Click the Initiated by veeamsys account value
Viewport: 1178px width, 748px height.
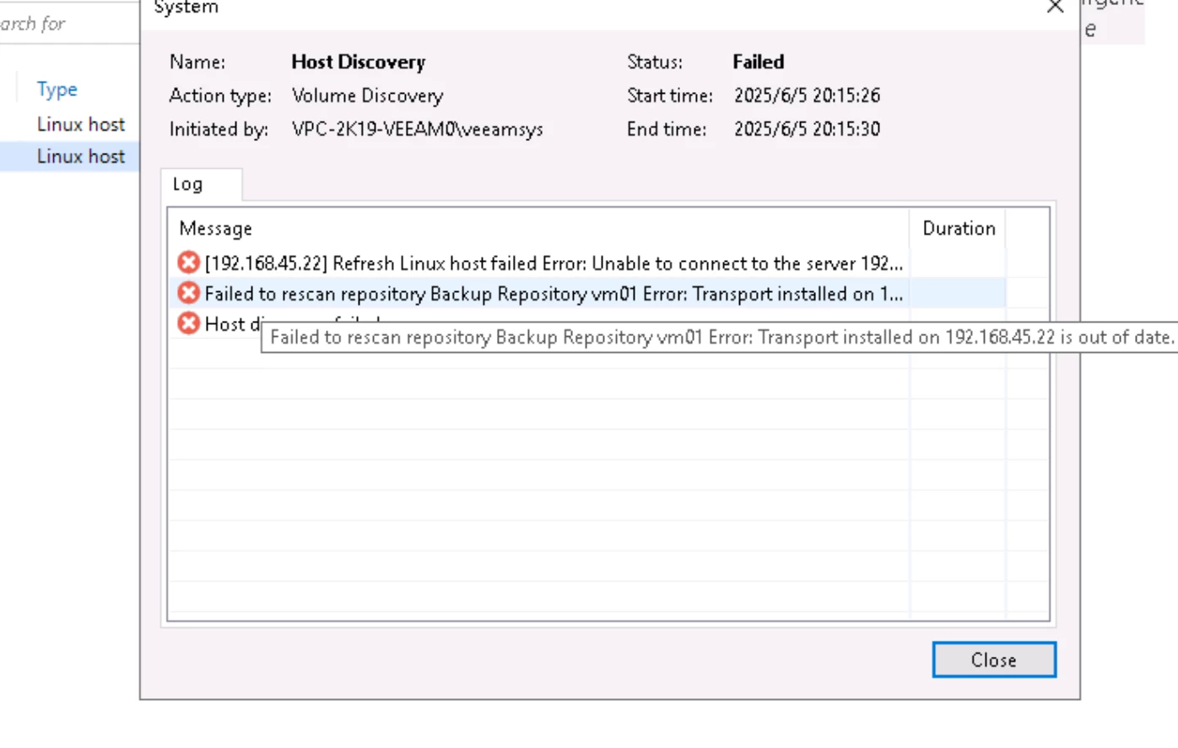tap(418, 128)
